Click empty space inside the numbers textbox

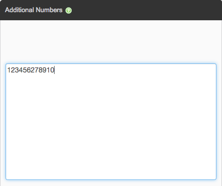point(111,127)
